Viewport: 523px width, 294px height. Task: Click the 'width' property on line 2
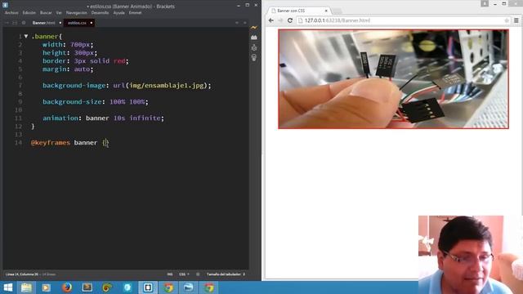click(x=52, y=45)
